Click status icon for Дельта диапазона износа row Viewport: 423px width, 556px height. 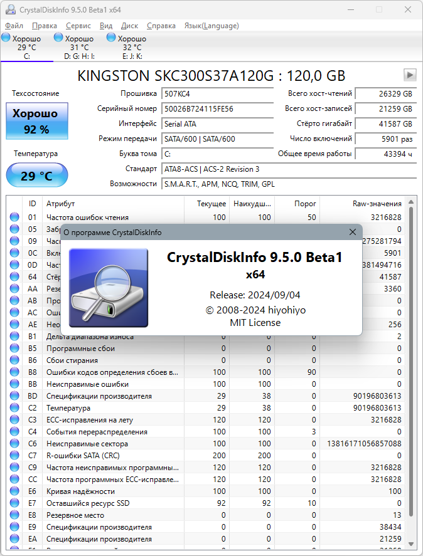click(x=14, y=336)
